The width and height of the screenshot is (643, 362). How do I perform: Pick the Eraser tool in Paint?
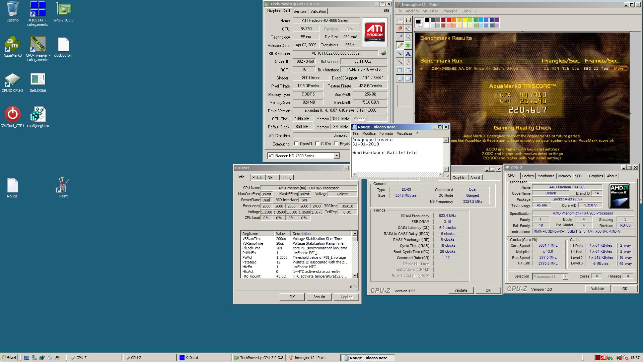[400, 28]
